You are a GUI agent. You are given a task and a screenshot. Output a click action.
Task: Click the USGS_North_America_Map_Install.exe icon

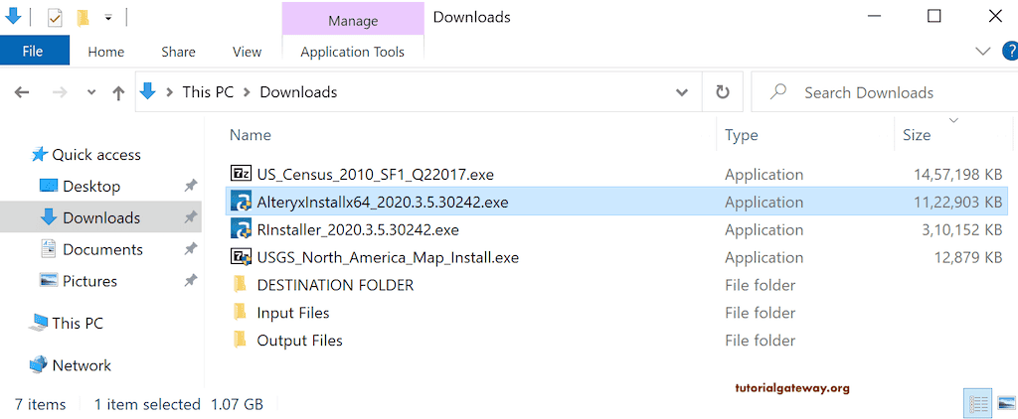coord(241,257)
